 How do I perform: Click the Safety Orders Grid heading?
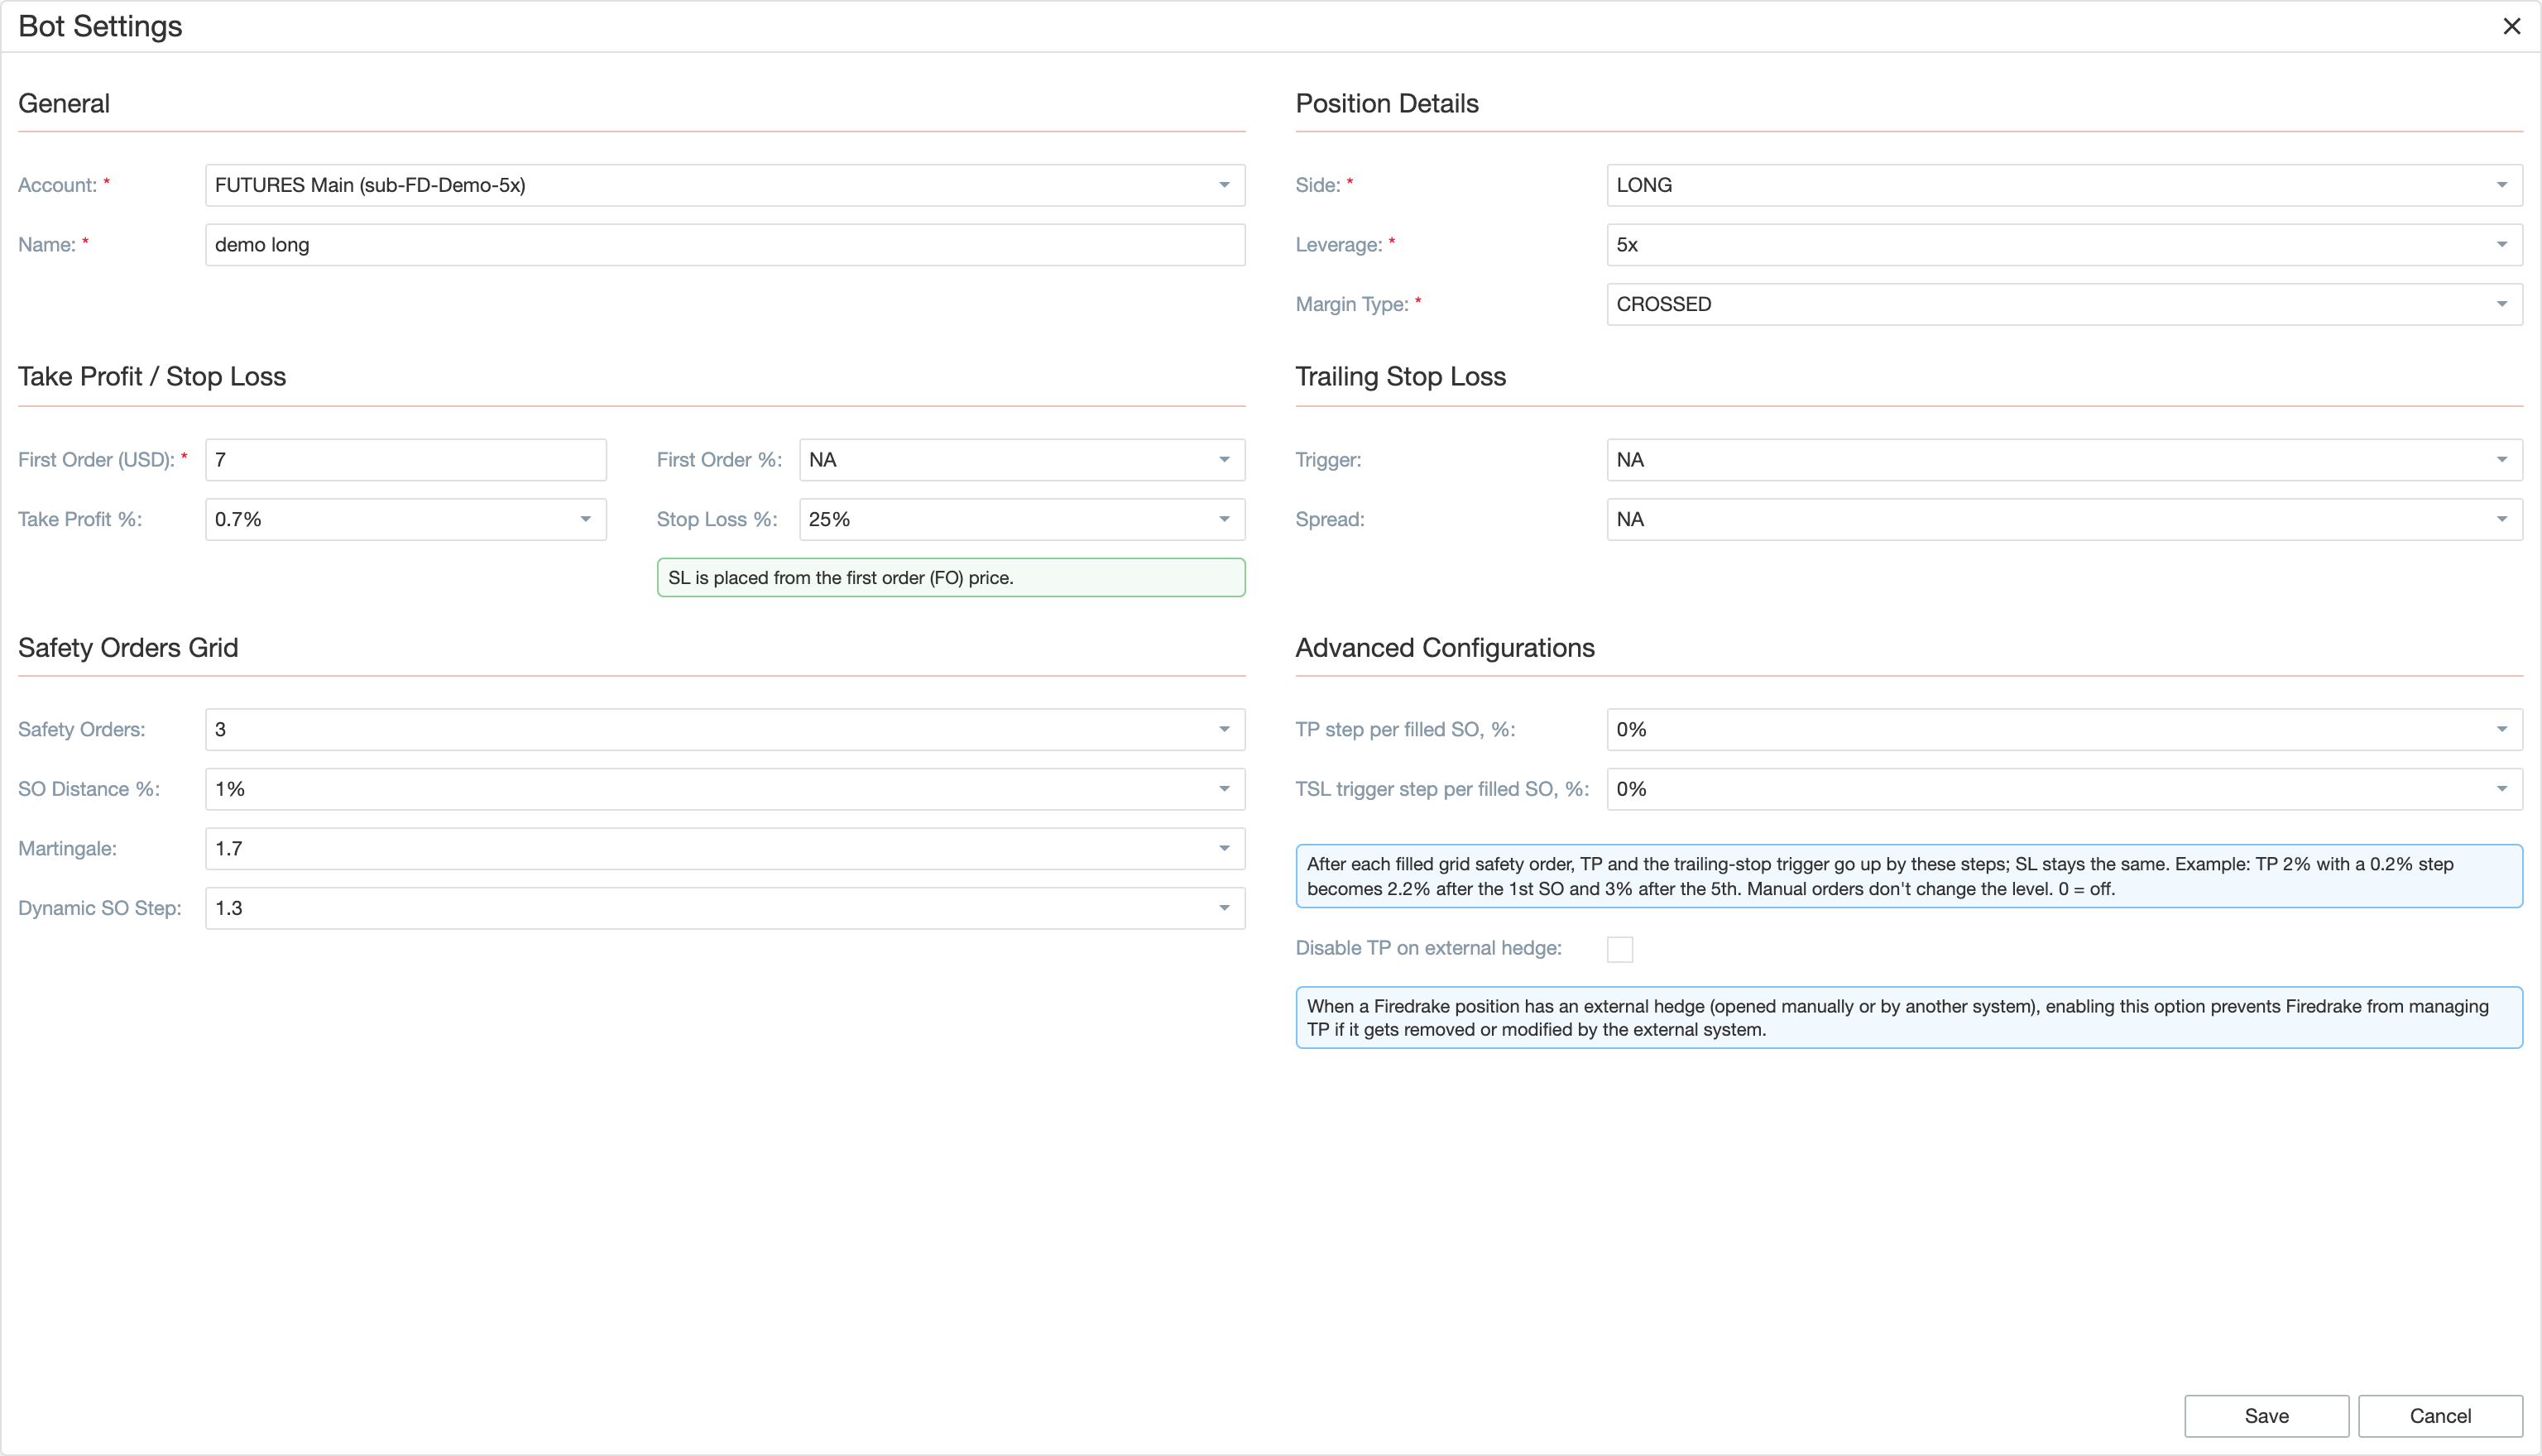(x=128, y=648)
